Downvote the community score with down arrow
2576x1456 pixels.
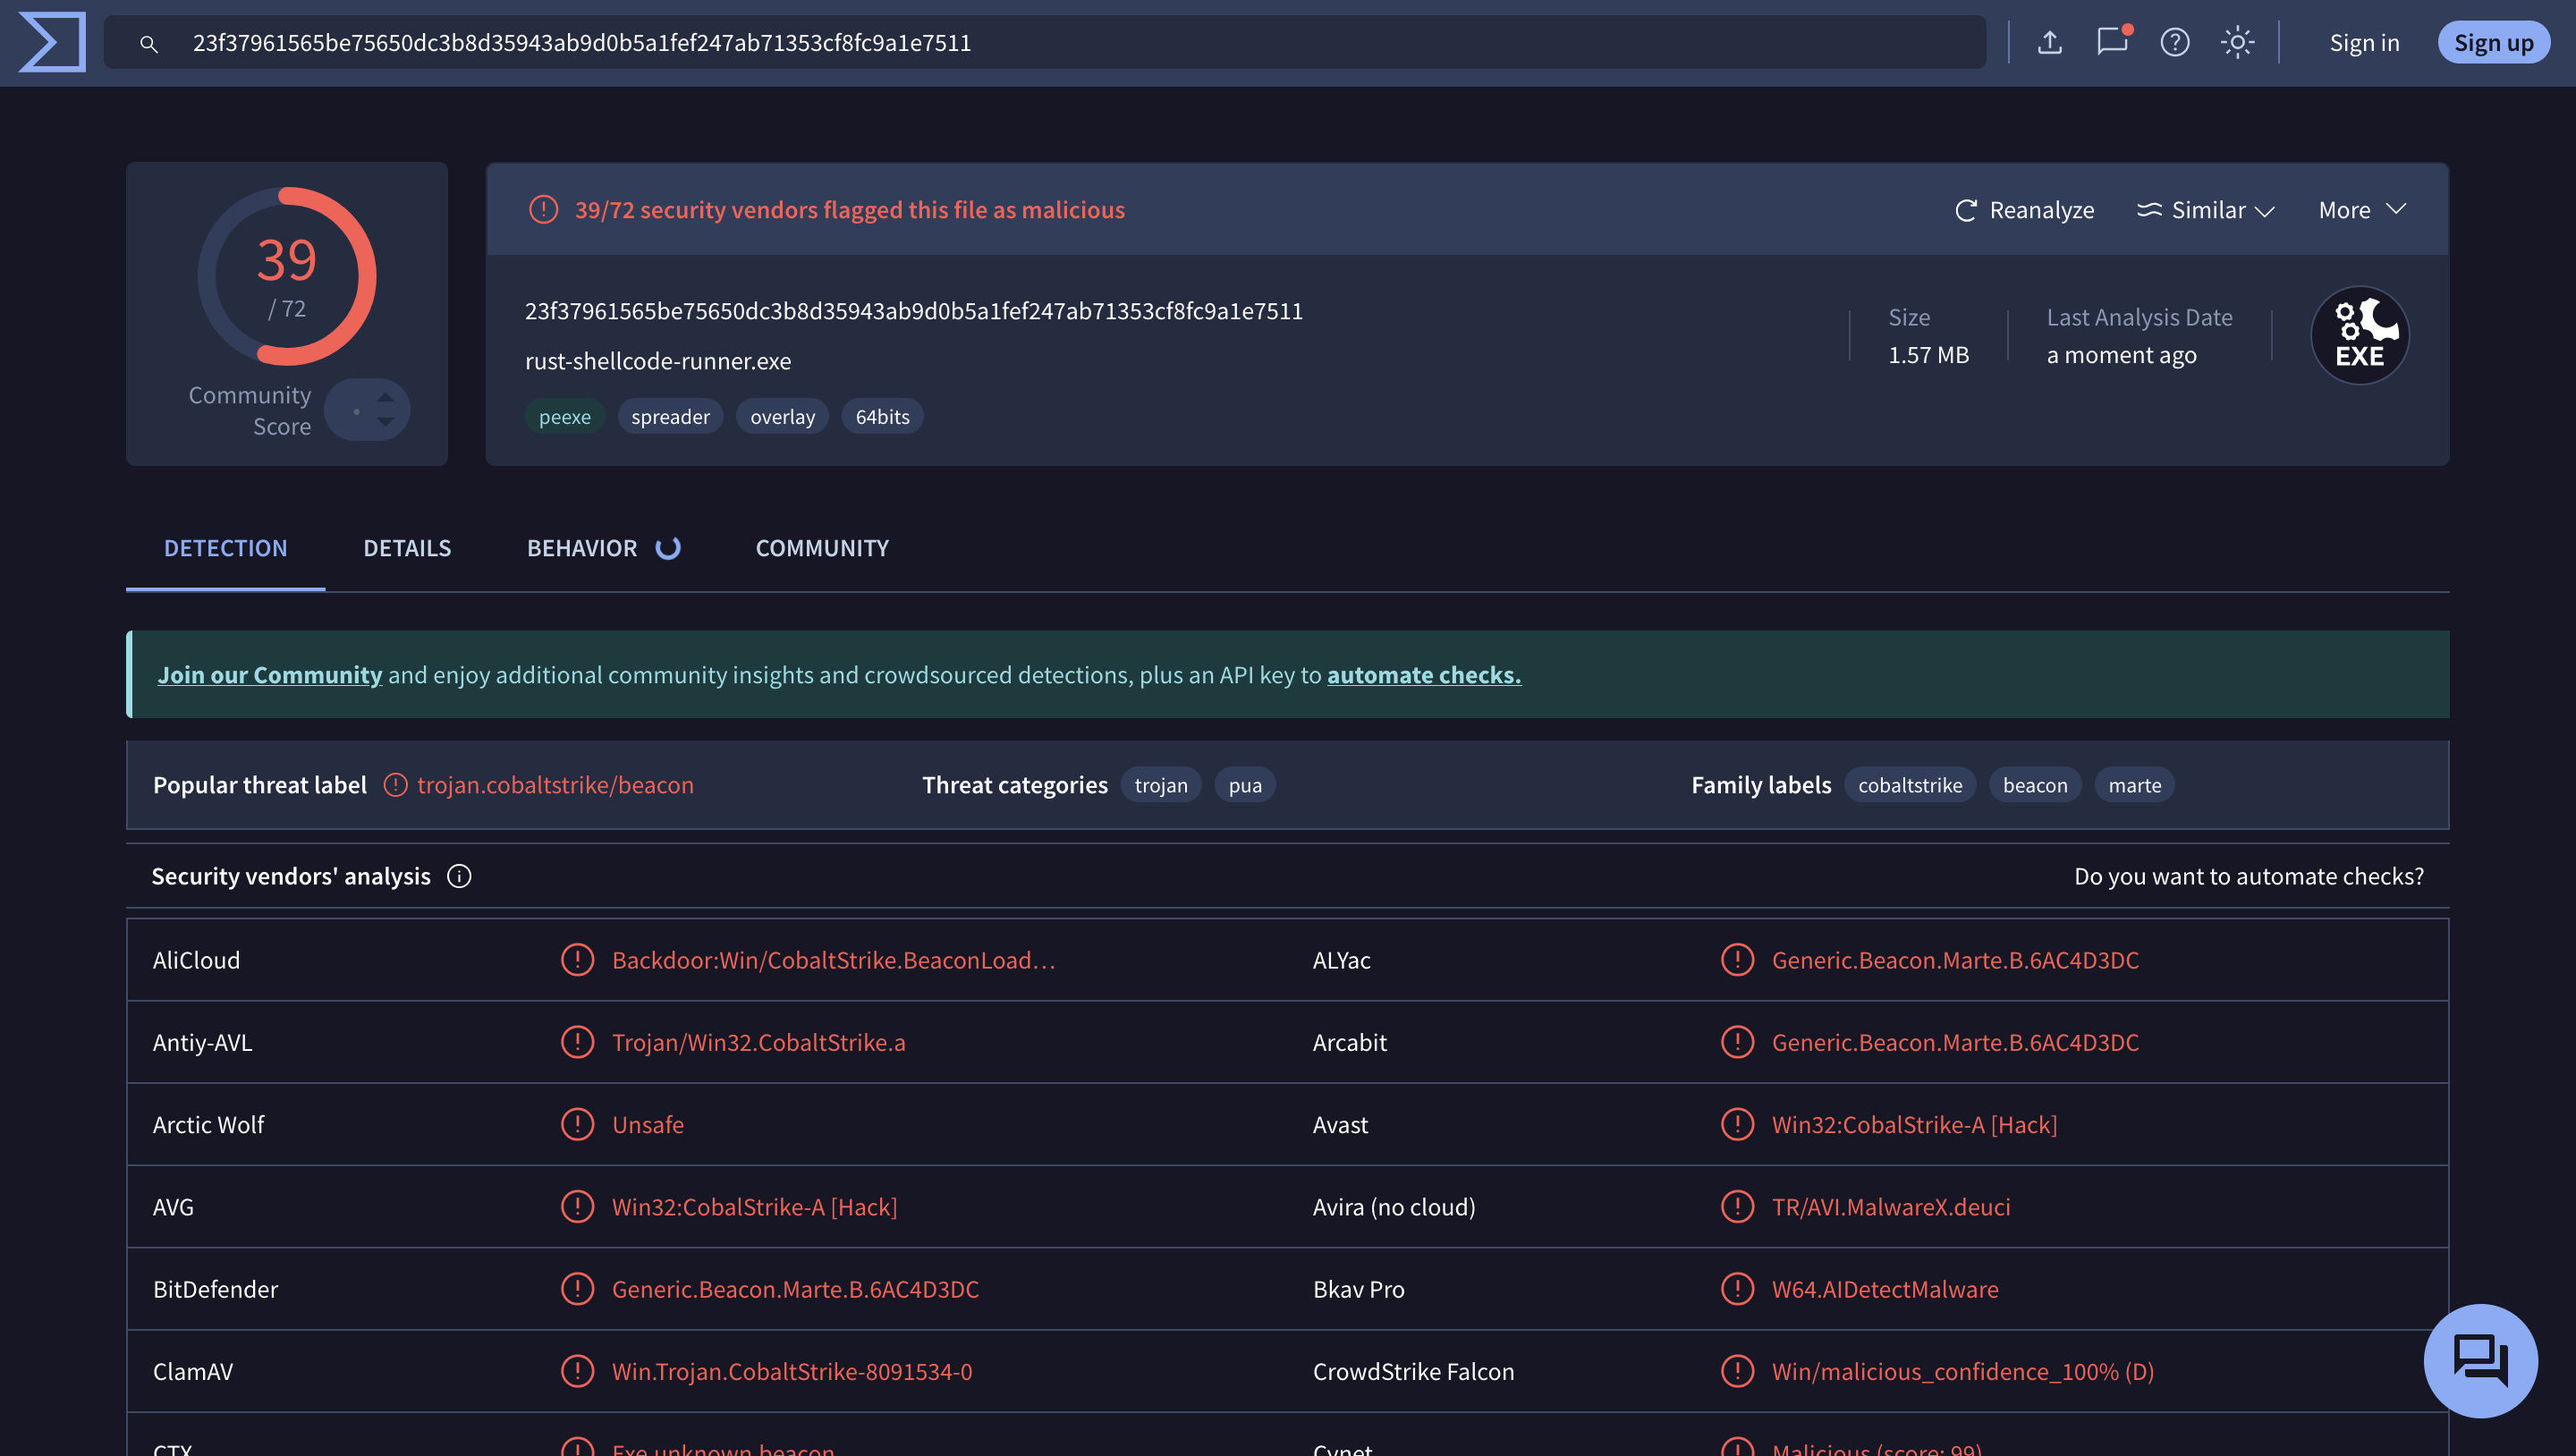385,423
